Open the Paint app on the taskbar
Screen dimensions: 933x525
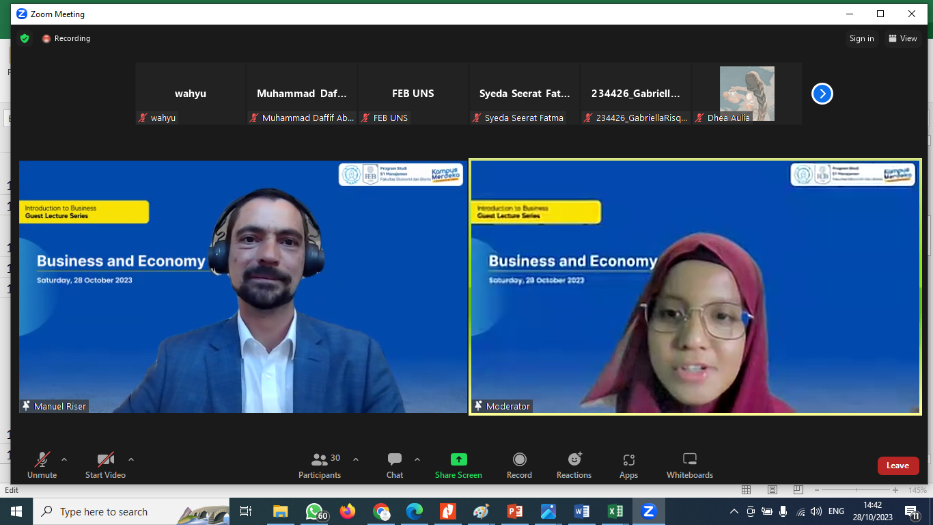click(482, 511)
